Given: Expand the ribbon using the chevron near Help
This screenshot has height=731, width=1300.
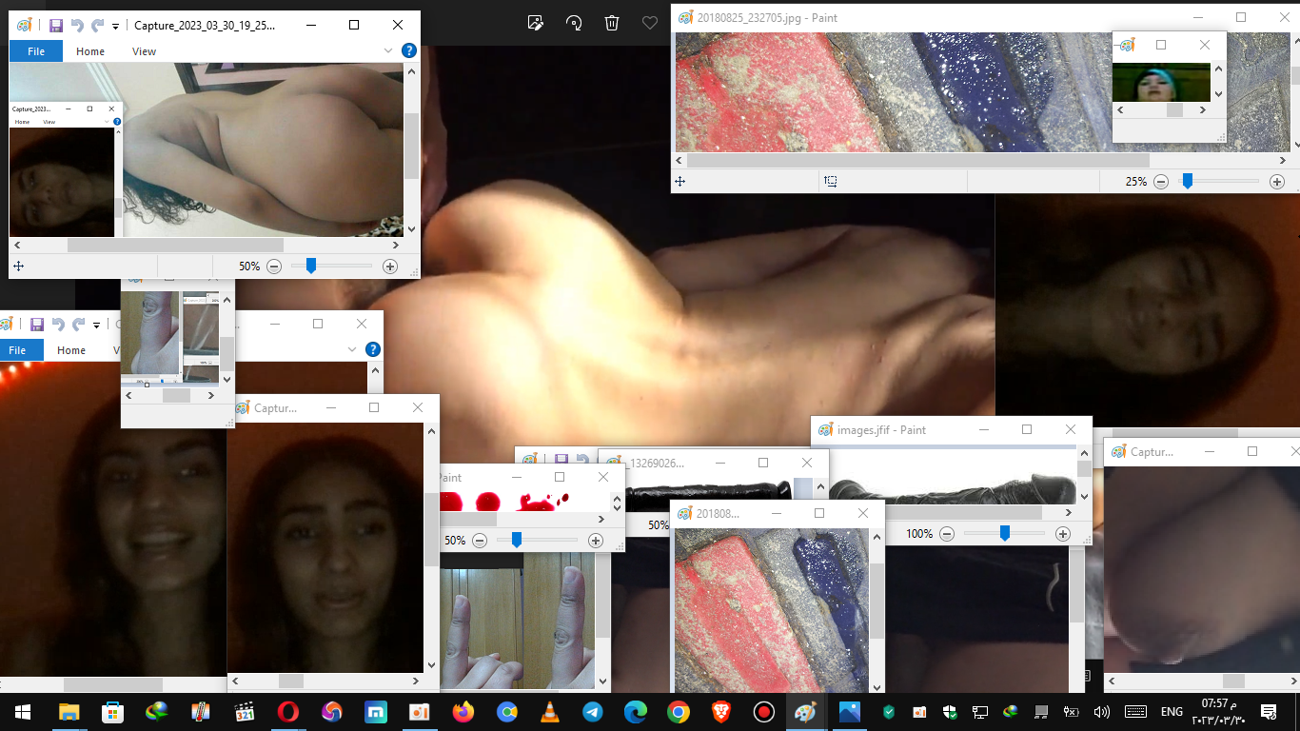Looking at the screenshot, I should tap(387, 50).
